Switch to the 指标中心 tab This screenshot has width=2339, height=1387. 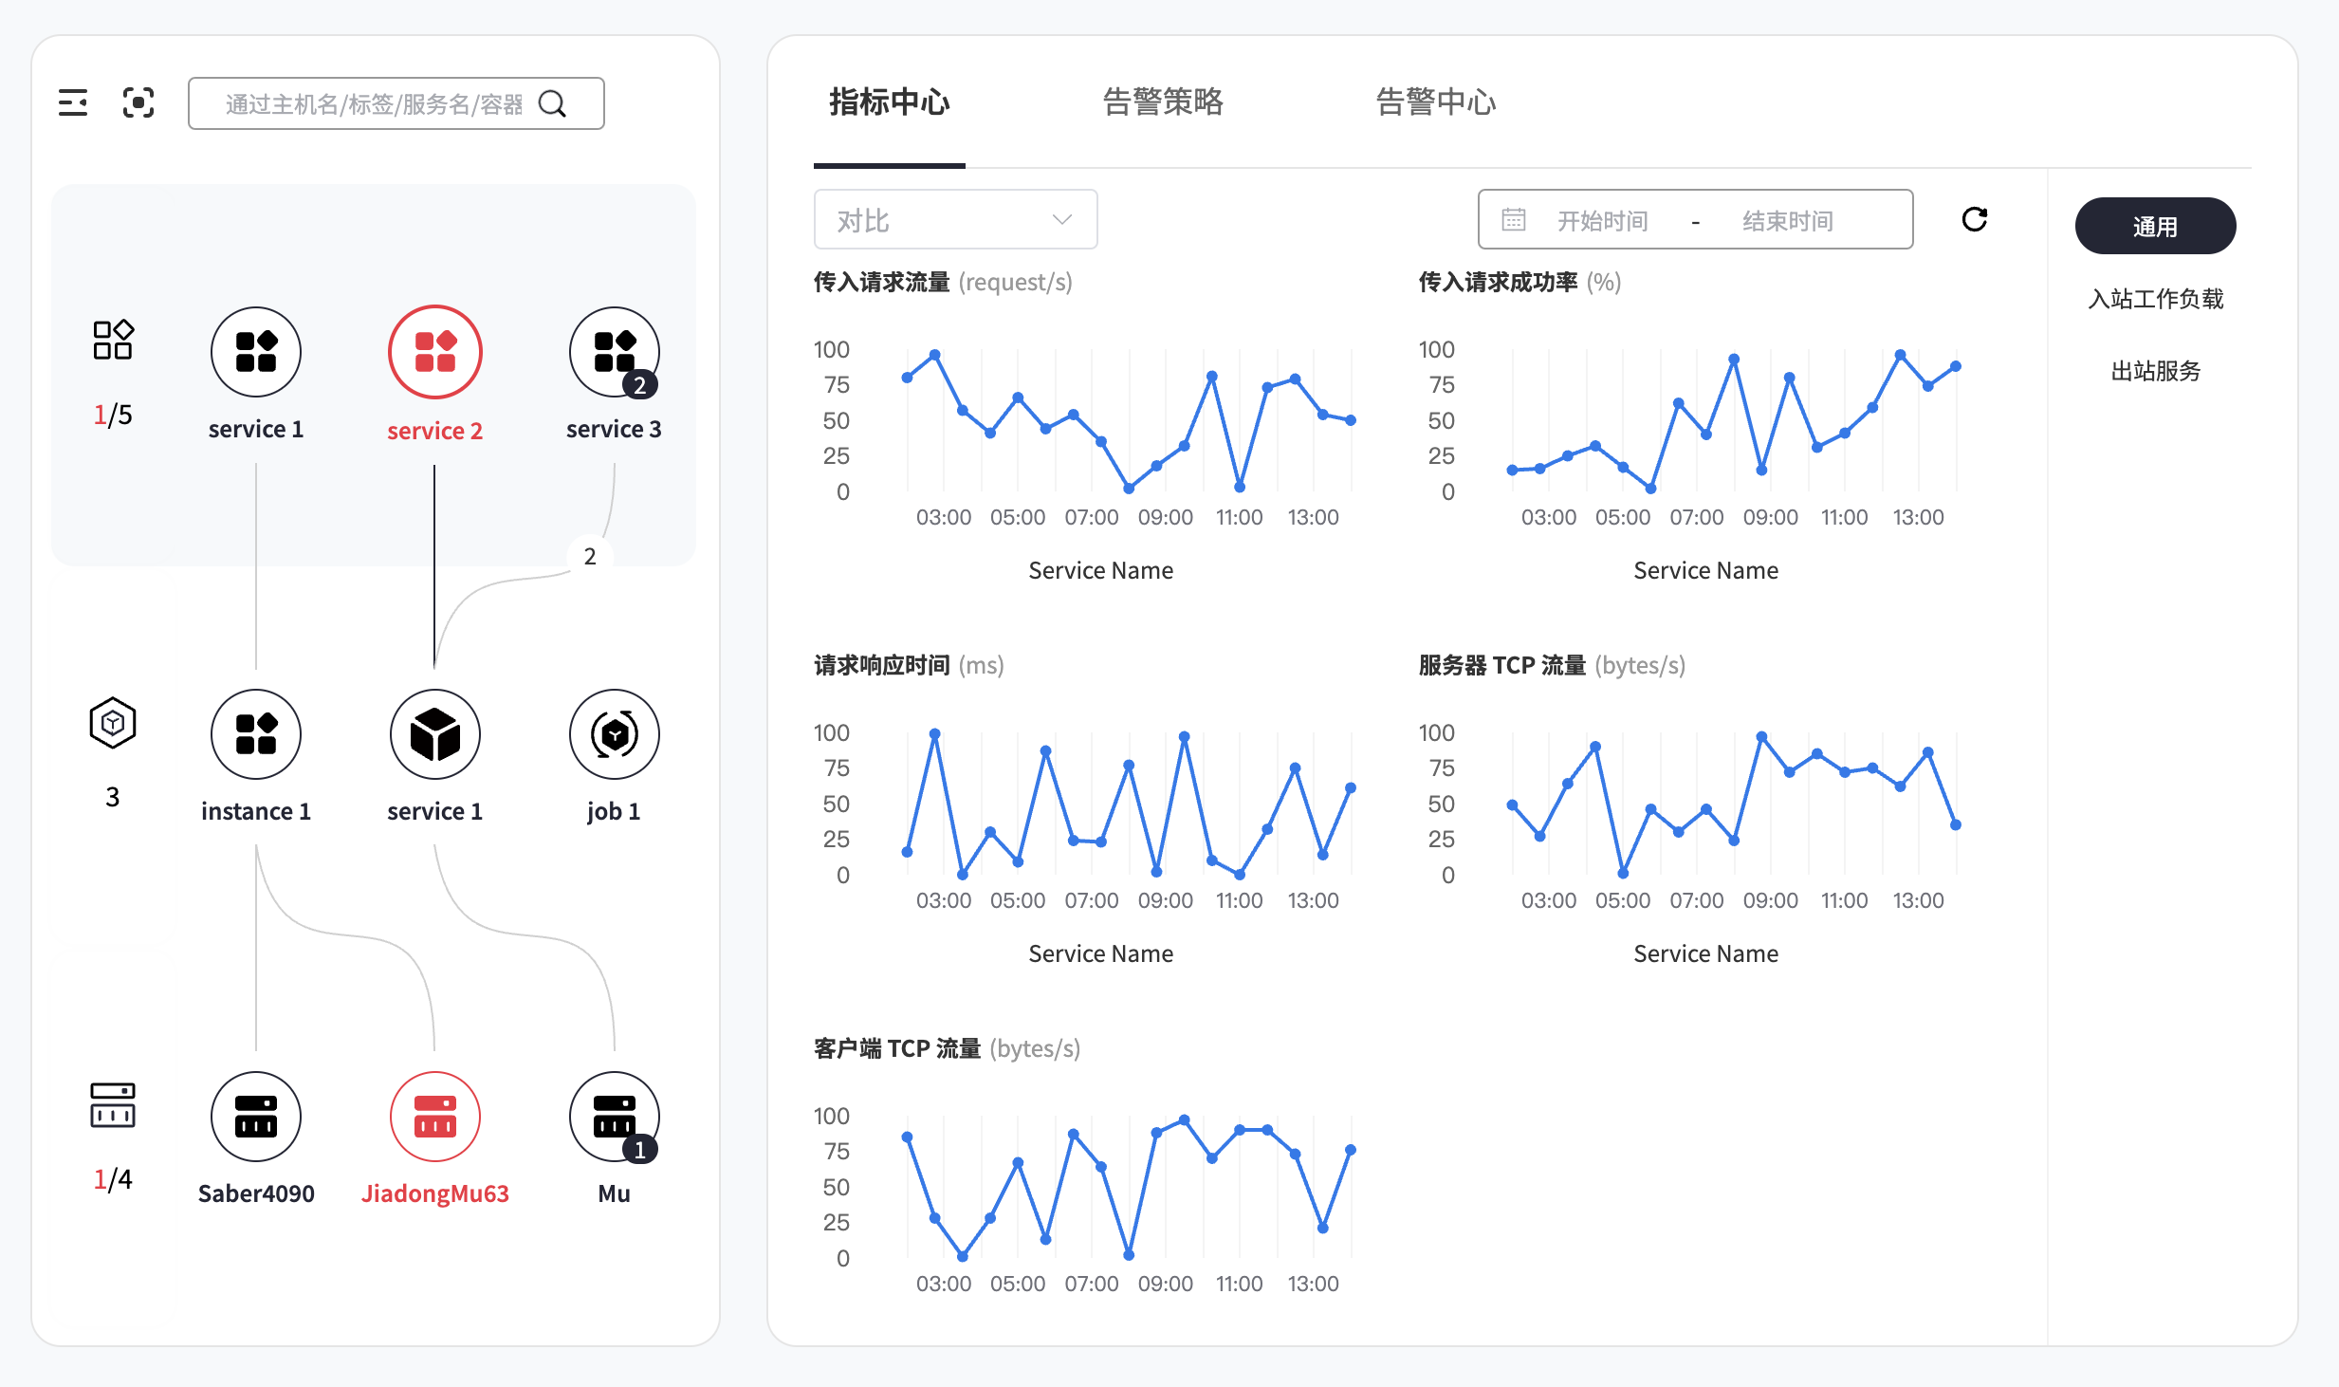tap(890, 102)
